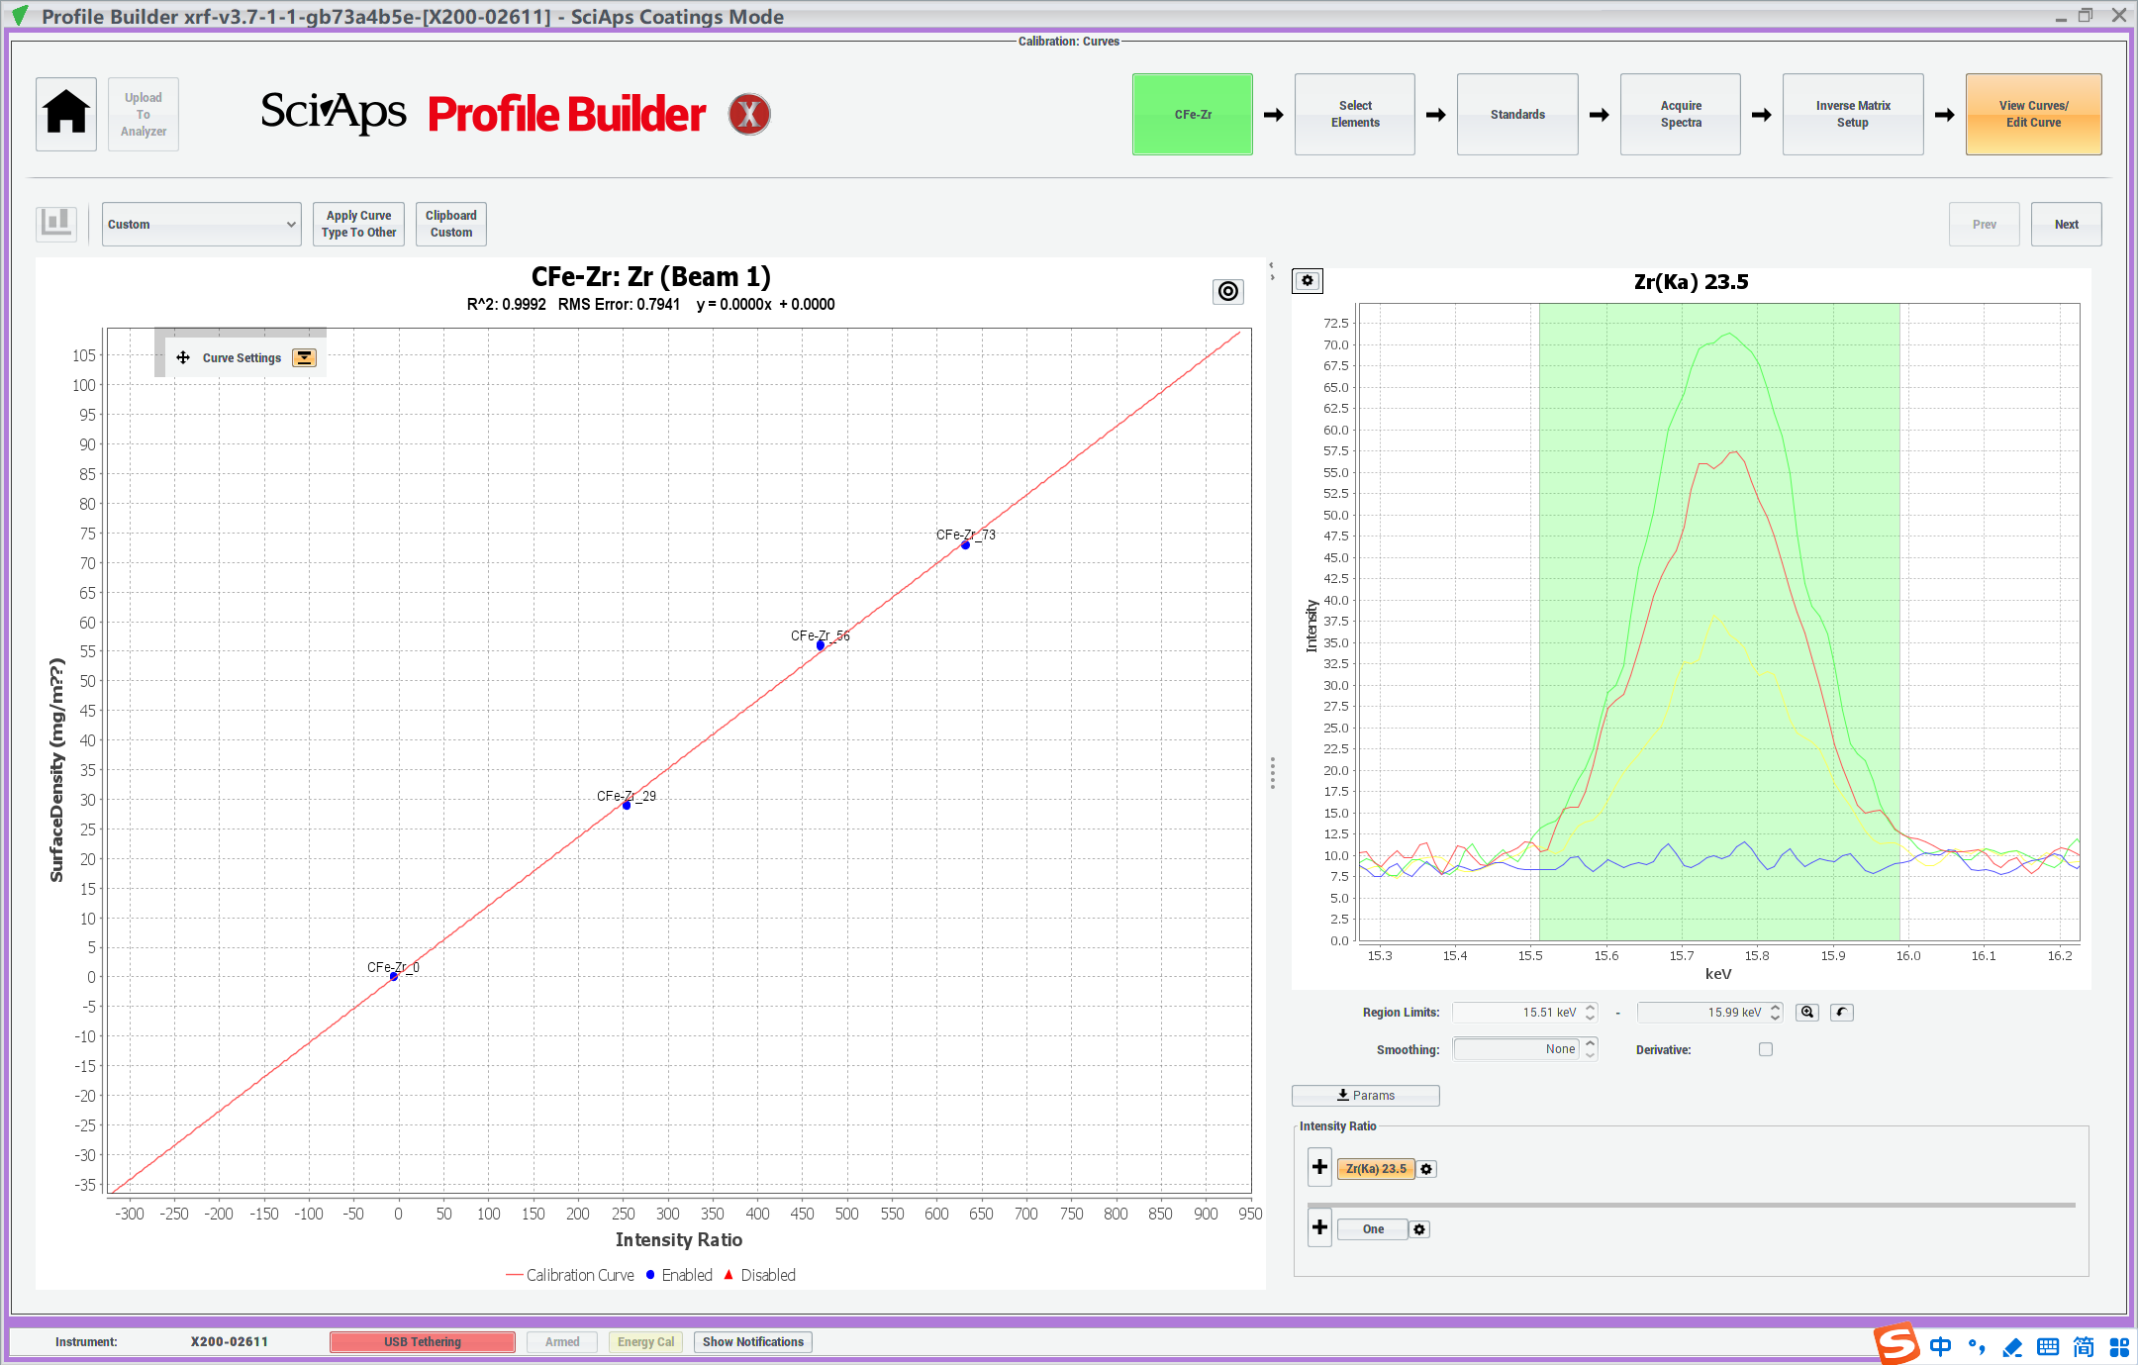Close Profile Builder with red X icon
The image size is (2138, 1365).
(749, 114)
